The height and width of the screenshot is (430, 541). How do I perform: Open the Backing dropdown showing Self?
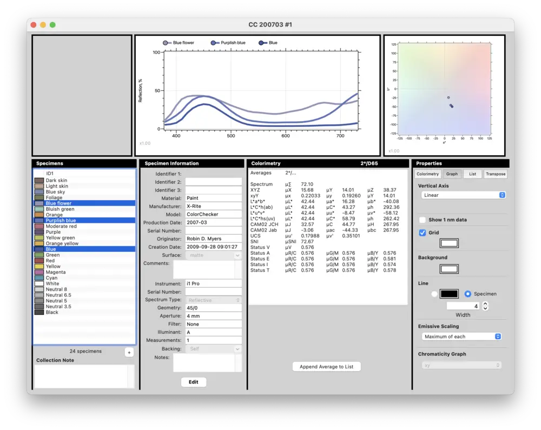pyautogui.click(x=214, y=348)
